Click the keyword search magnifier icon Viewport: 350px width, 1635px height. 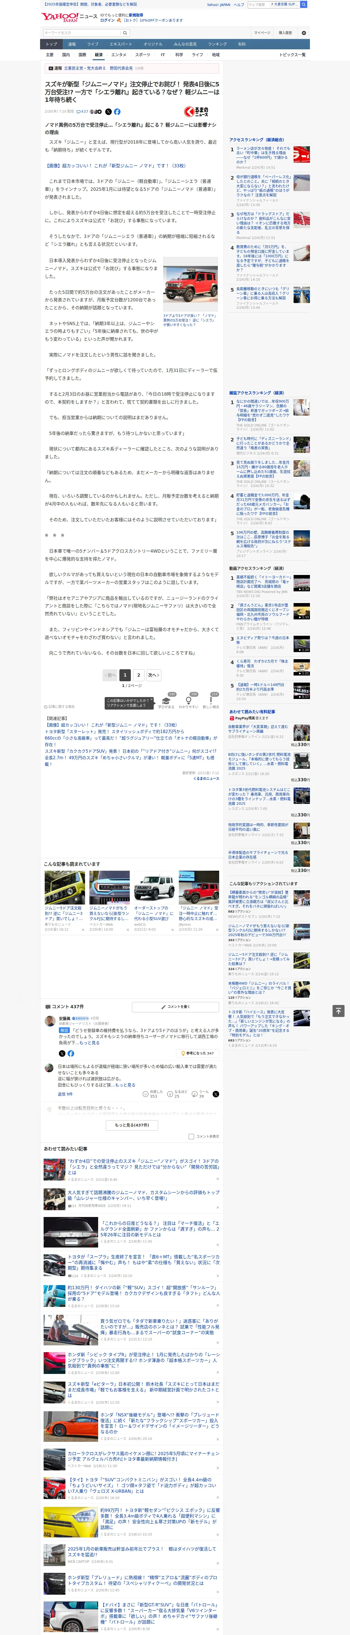(125, 33)
